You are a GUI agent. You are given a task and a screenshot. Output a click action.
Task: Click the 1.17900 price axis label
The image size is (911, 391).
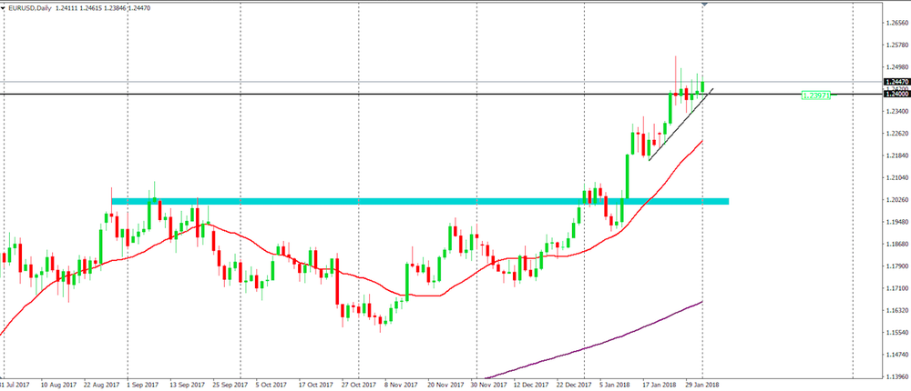(897, 266)
